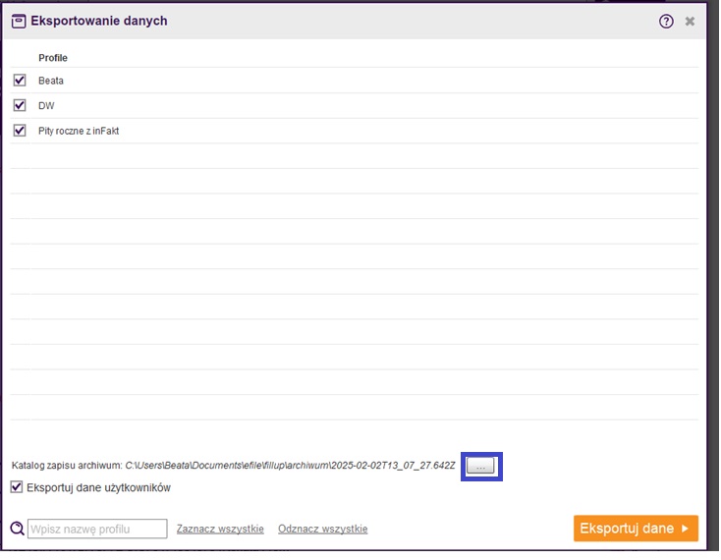Click the Zaznacz wszystkie link
Screen dimensions: 721x560
click(x=220, y=529)
